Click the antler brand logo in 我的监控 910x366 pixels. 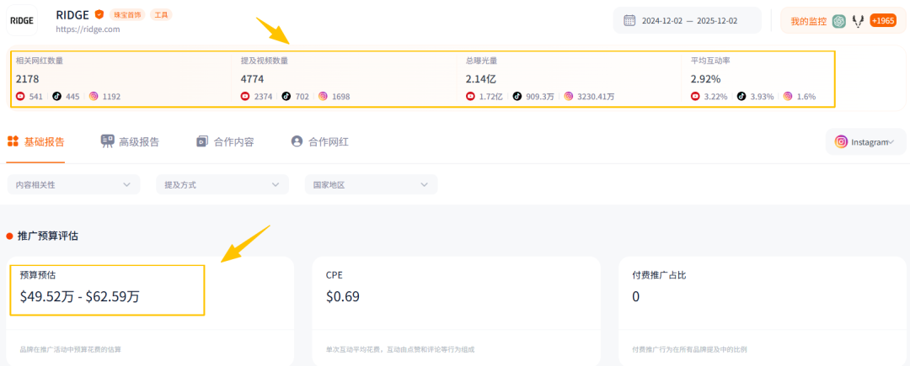859,21
